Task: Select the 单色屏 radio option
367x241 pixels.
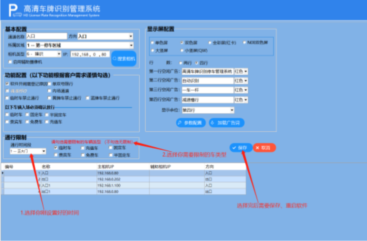Action: (x=153, y=43)
